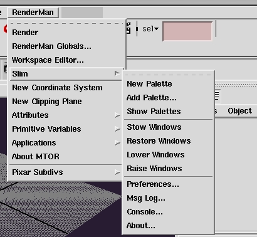Click the Object column header

click(239, 111)
